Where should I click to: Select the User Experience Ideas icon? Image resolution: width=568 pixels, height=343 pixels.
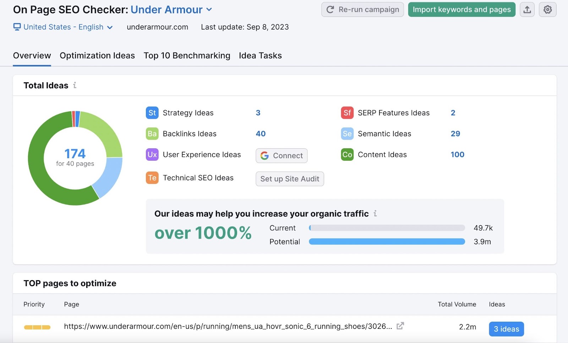152,155
